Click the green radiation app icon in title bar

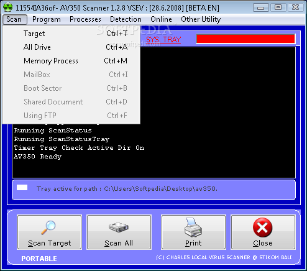pyautogui.click(x=8, y=7)
